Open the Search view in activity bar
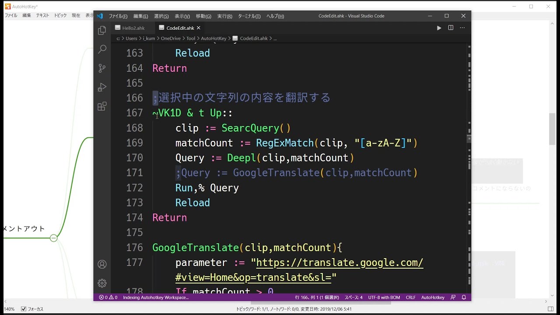The width and height of the screenshot is (560, 315). point(102,49)
